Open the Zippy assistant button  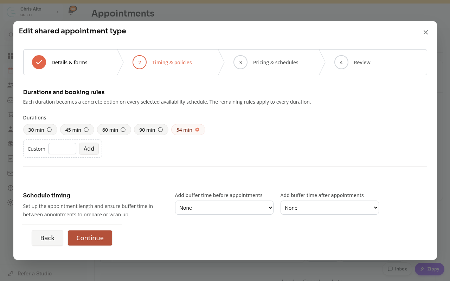pos(430,269)
